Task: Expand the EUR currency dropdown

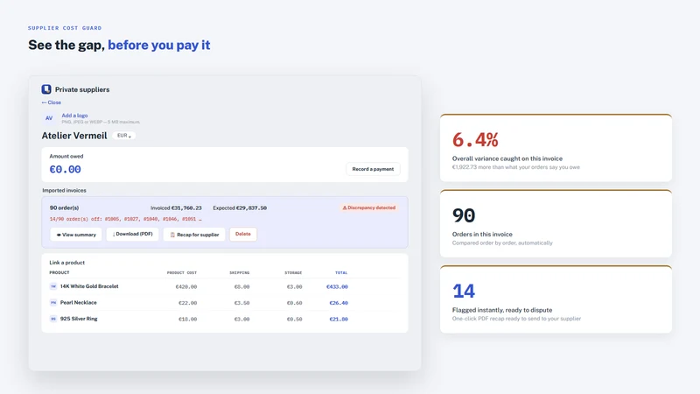Action: coord(123,136)
